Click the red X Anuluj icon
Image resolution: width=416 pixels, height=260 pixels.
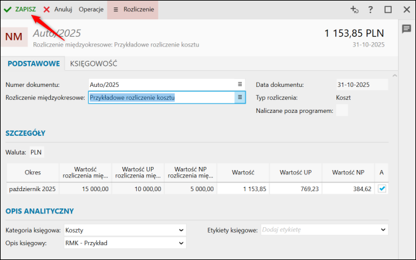(x=47, y=10)
